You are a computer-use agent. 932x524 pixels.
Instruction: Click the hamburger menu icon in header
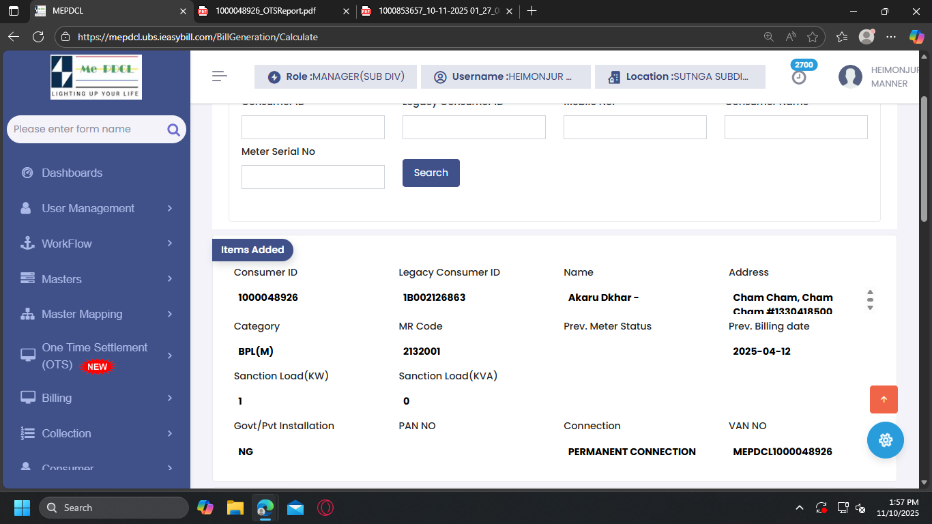coord(219,76)
